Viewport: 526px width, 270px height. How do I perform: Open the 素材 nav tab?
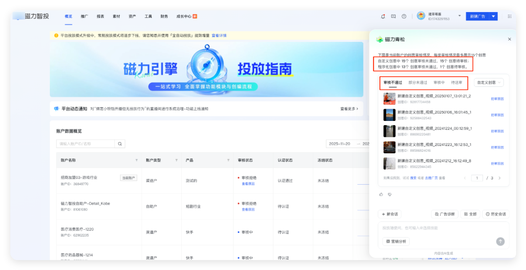[116, 16]
